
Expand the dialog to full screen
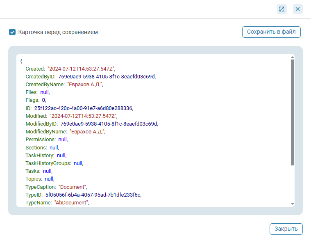pyautogui.click(x=281, y=9)
